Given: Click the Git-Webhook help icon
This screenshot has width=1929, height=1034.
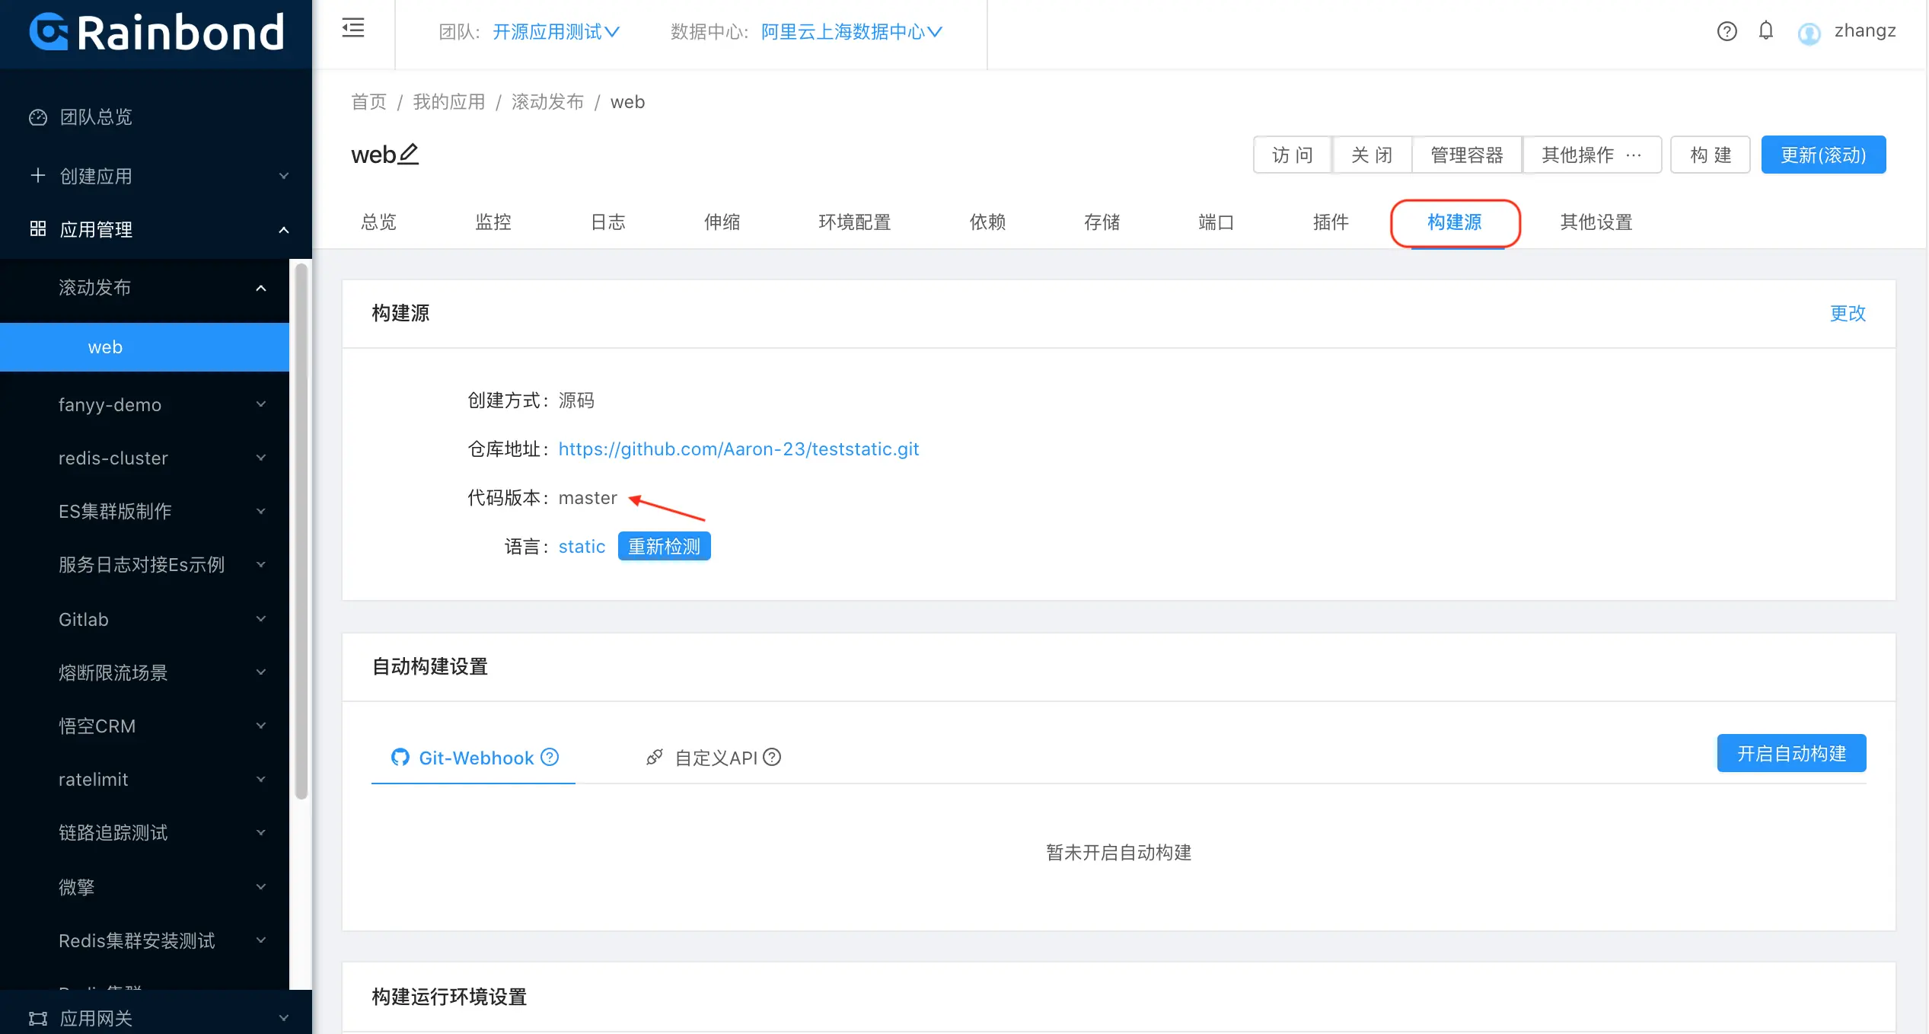Looking at the screenshot, I should (x=550, y=757).
